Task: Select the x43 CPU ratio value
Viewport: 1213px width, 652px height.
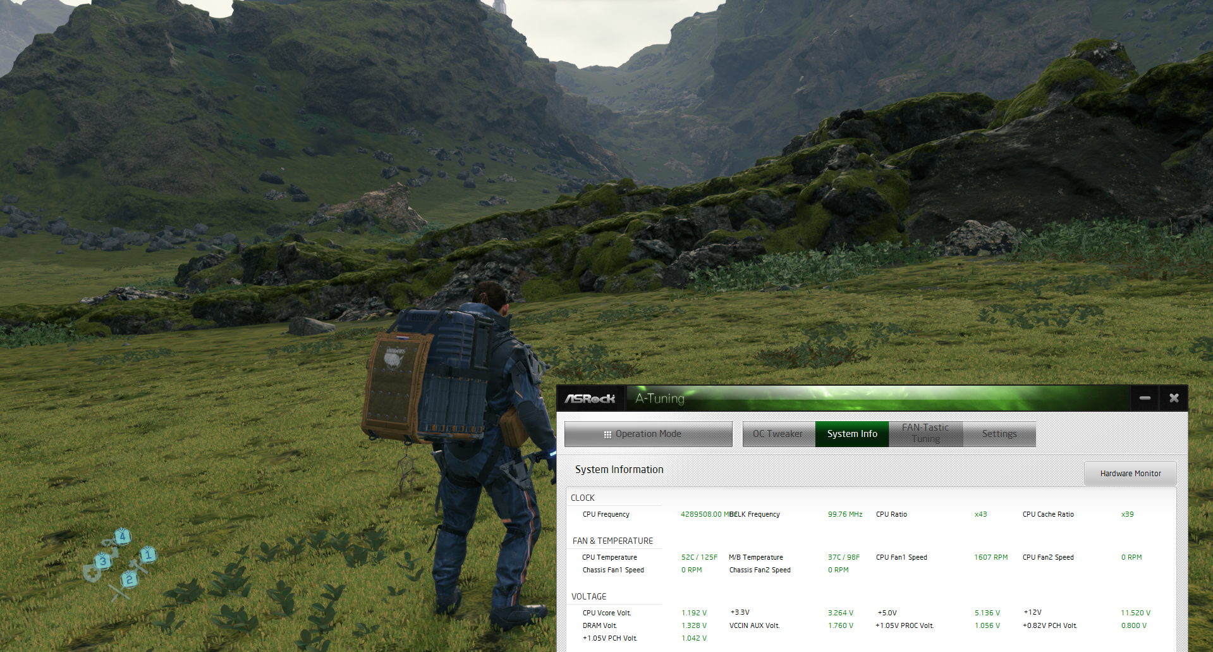Action: 980,514
